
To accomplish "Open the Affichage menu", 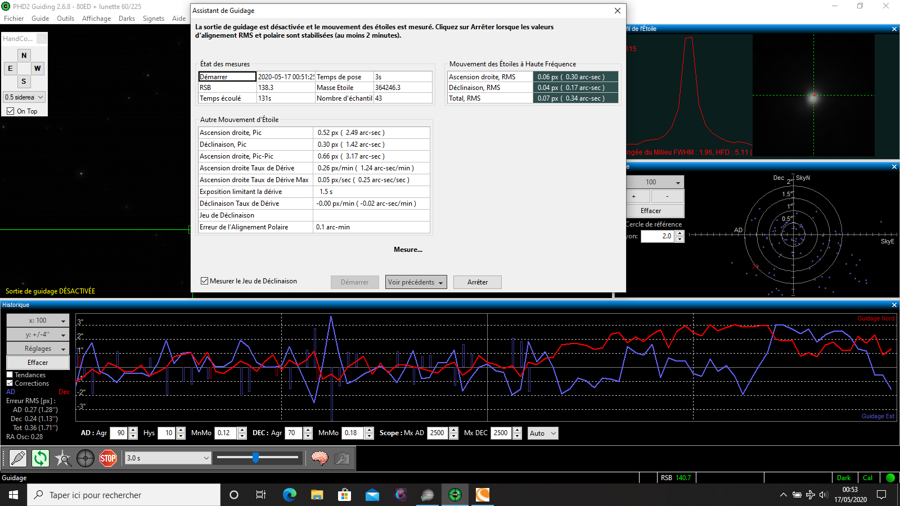I will pyautogui.click(x=97, y=19).
